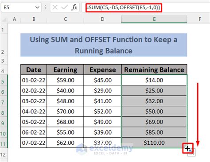The height and width of the screenshot is (162, 210).
Task: Select the date cell 02-02-22
Action: click(34, 91)
